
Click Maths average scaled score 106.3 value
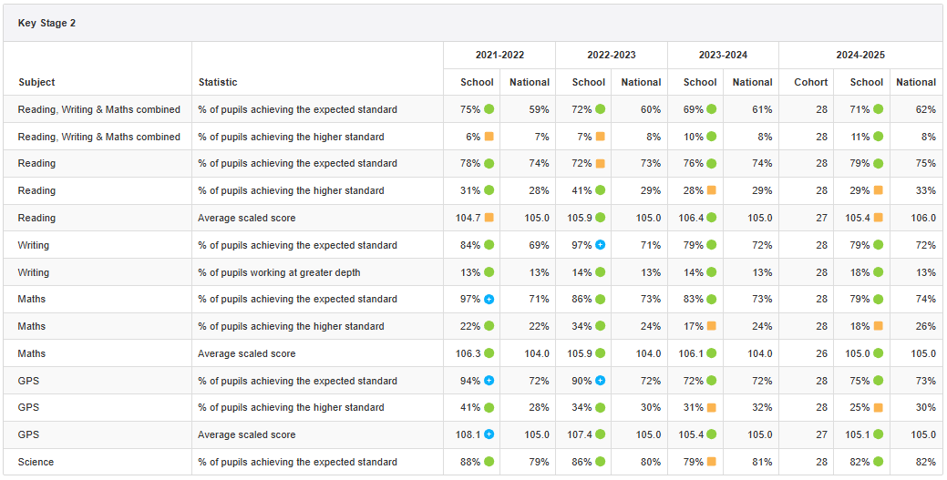[468, 353]
